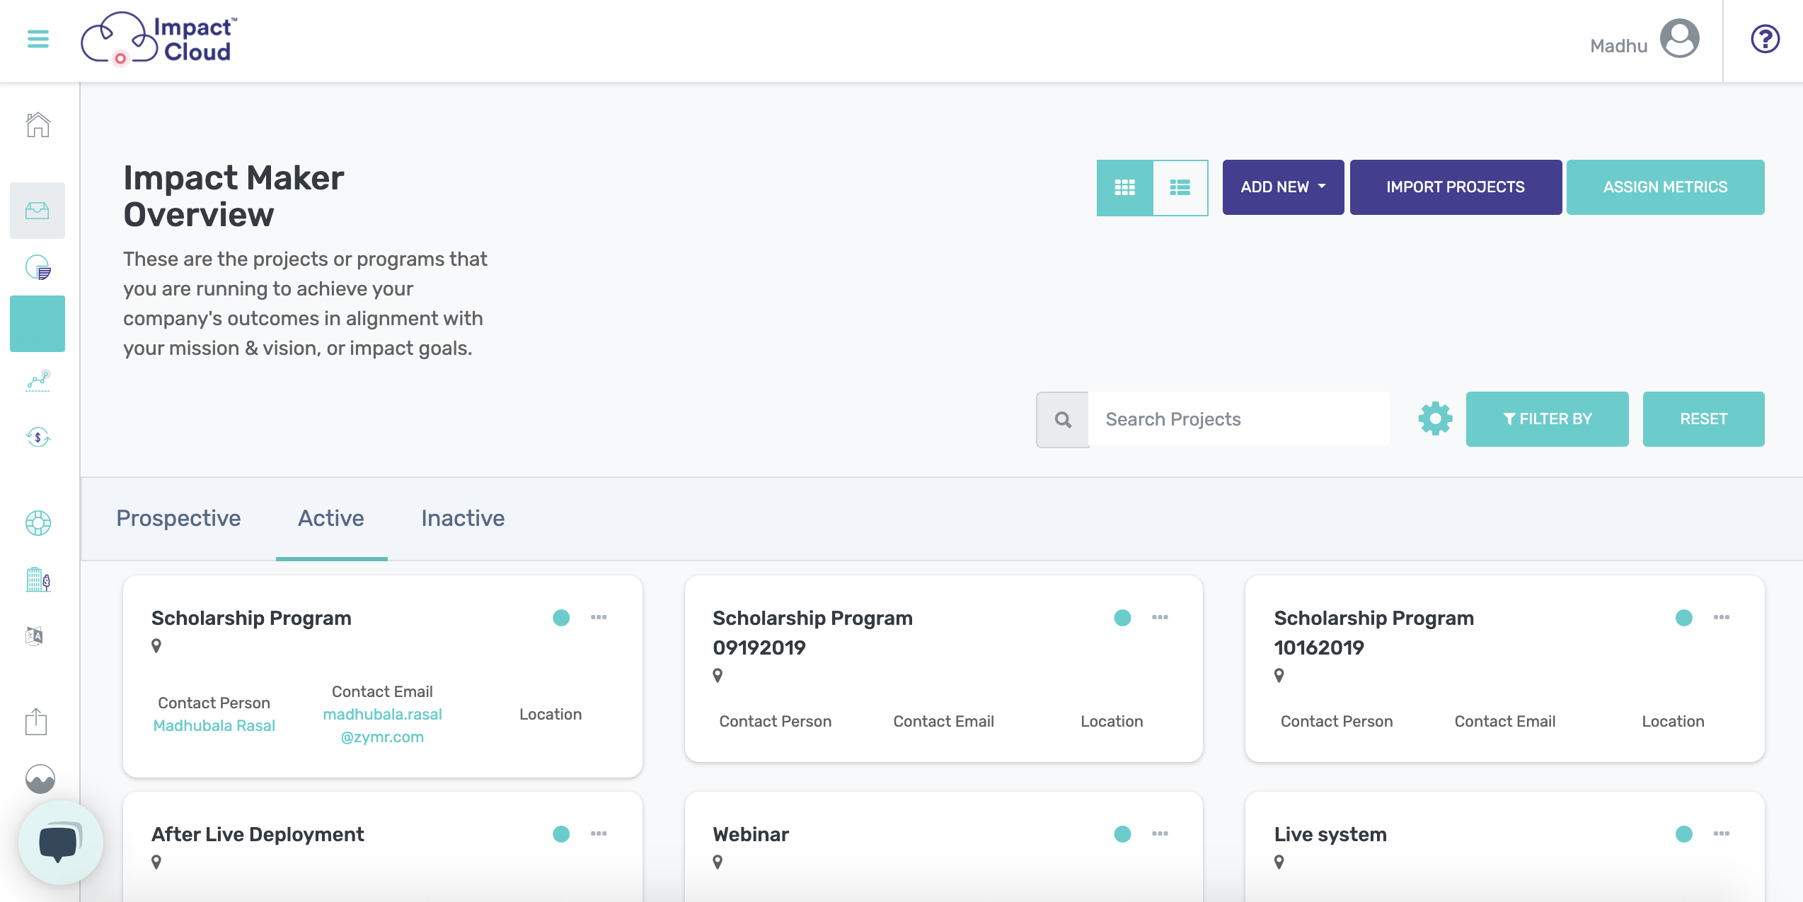This screenshot has height=902, width=1803.
Task: Click the search magnifier icon
Action: pyautogui.click(x=1063, y=420)
